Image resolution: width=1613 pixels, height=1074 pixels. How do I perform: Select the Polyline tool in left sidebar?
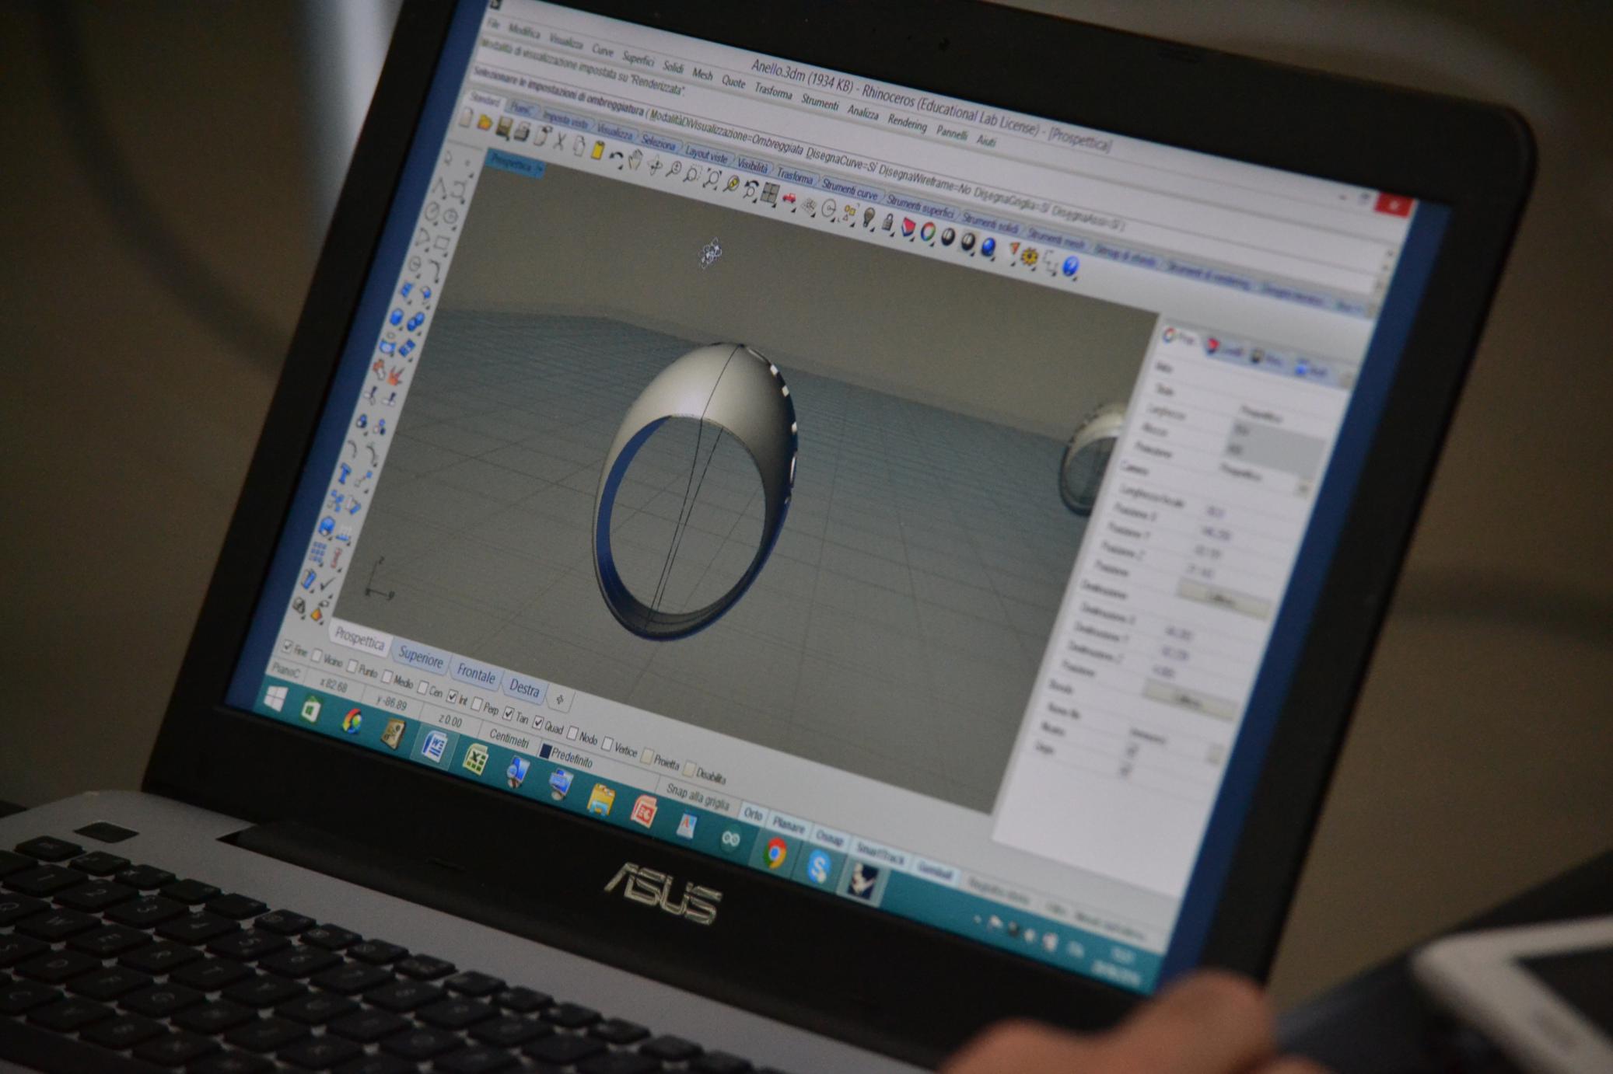tap(440, 187)
